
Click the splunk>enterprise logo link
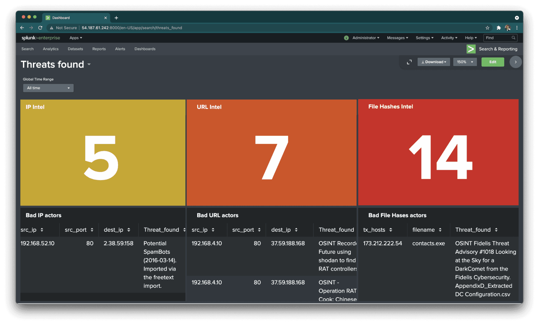point(41,38)
